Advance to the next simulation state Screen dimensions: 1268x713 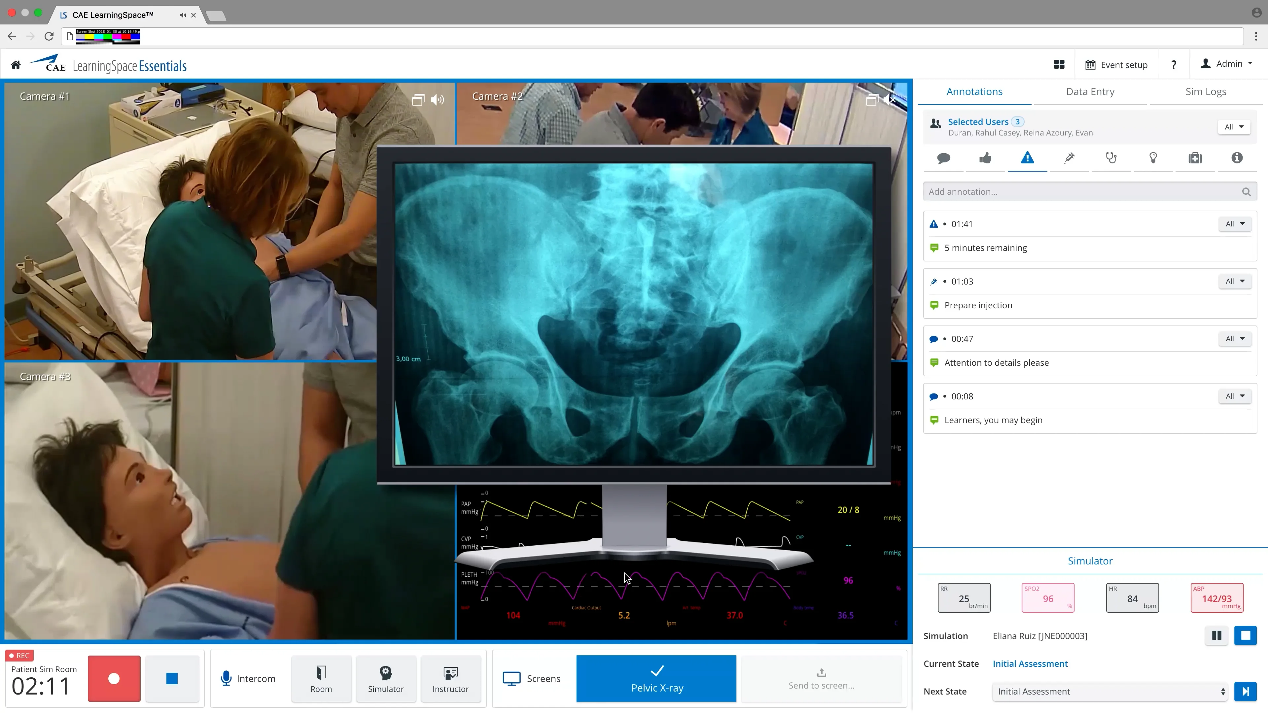click(x=1245, y=692)
